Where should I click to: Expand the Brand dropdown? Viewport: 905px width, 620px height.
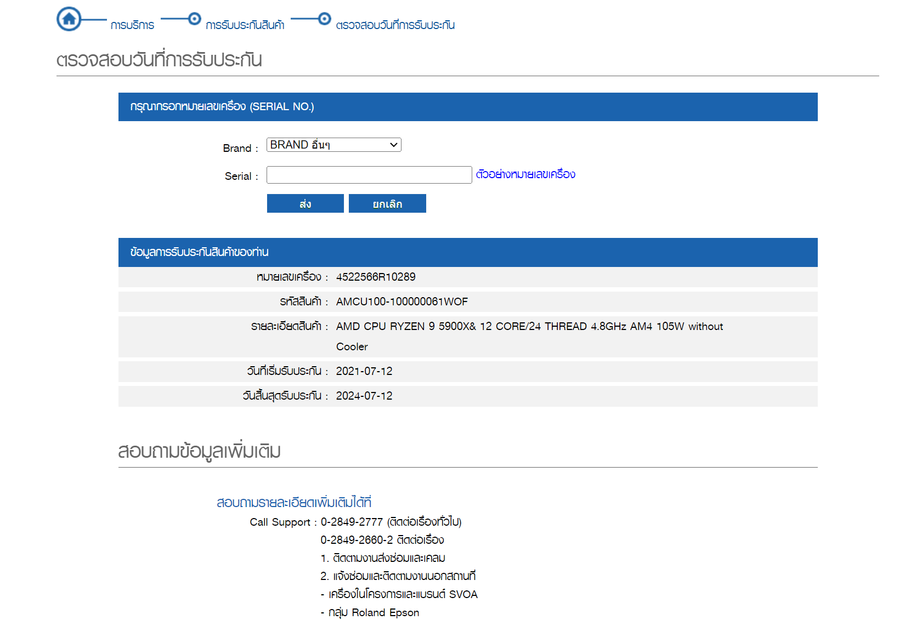pyautogui.click(x=333, y=145)
